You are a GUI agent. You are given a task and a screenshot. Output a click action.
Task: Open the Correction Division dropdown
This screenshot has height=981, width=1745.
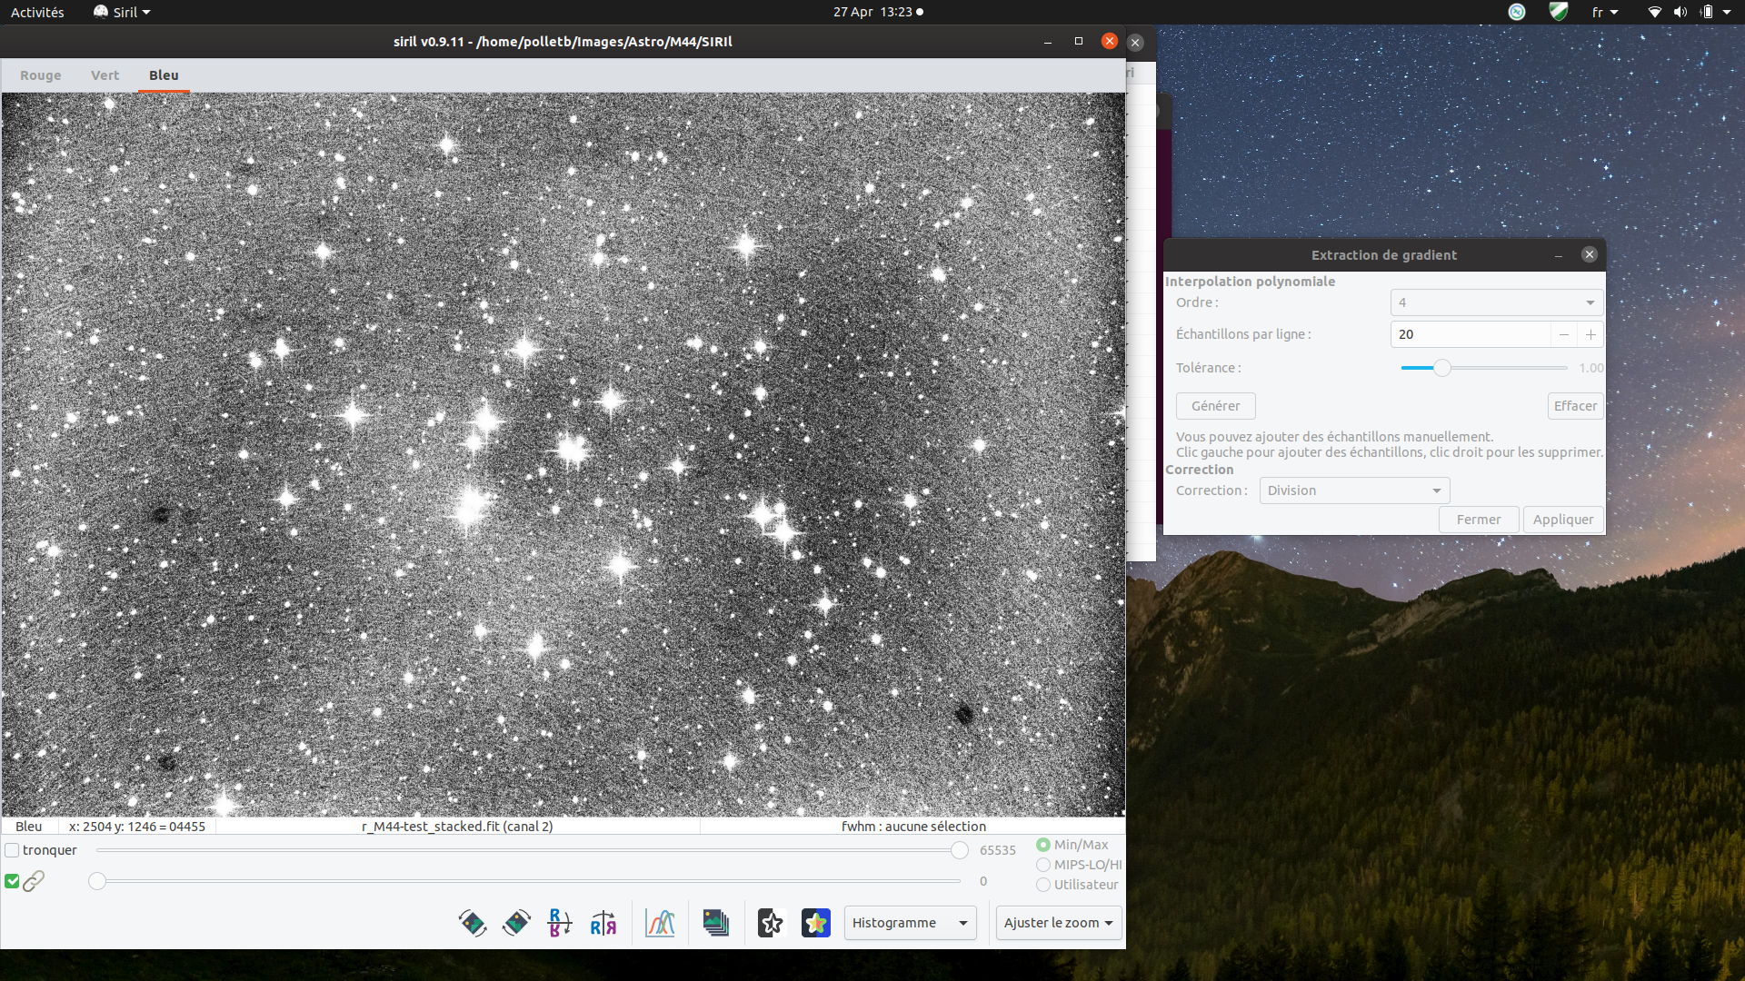click(x=1354, y=490)
